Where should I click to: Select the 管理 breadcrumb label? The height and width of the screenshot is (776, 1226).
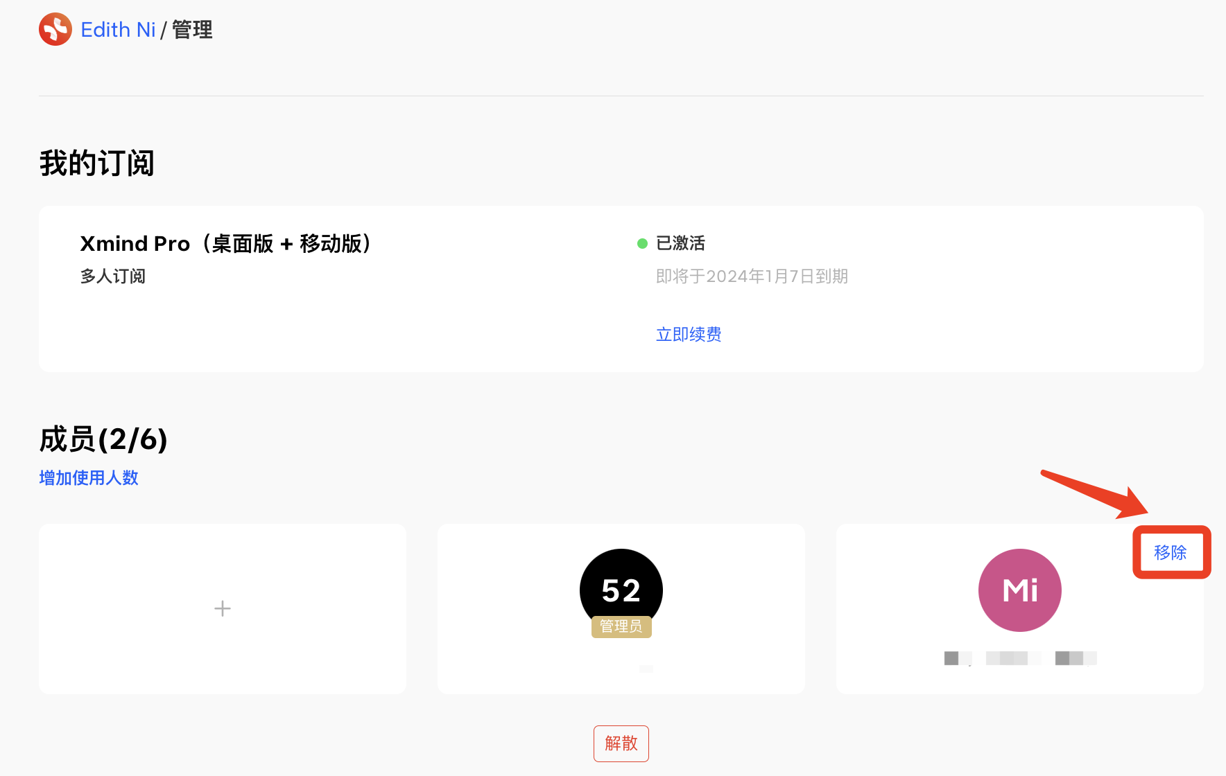[192, 30]
